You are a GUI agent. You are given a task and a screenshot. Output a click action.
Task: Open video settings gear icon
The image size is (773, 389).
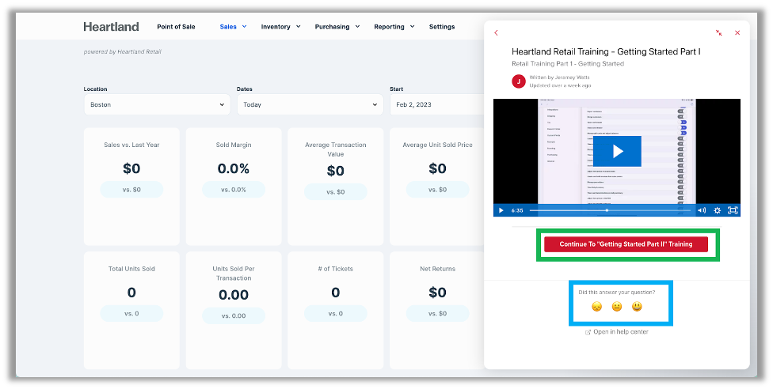pos(718,210)
